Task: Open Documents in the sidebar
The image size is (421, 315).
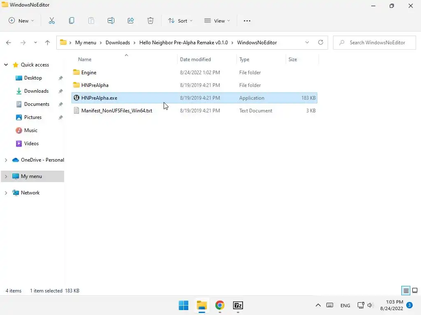Action: (37, 104)
